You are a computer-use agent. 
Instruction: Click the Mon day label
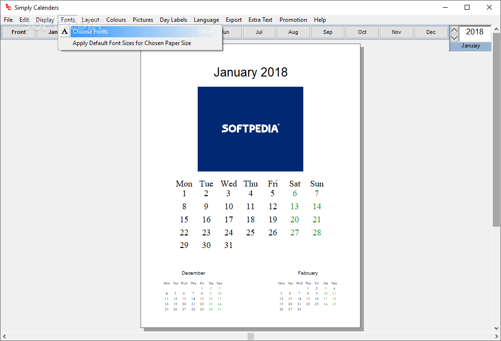coord(184,184)
